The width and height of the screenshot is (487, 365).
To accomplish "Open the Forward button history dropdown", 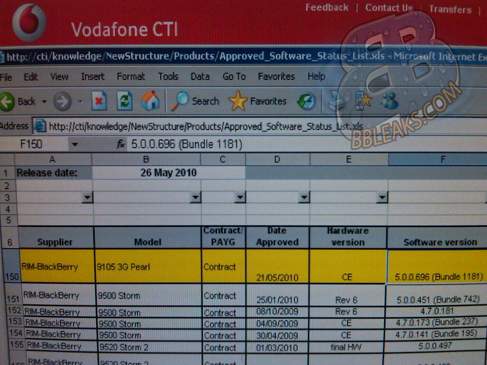I will 80,102.
